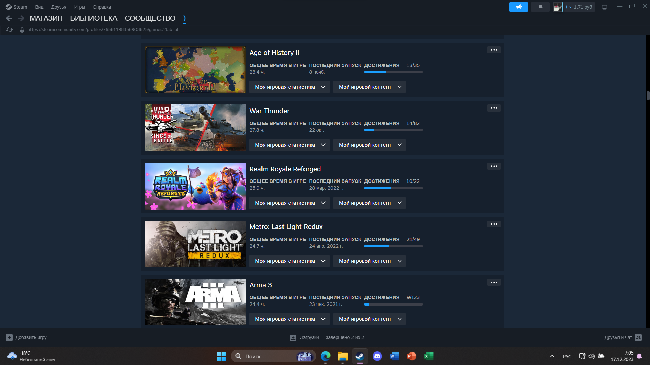This screenshot has width=650, height=365.
Task: Expand 'Моя игровая статистика' for War Thunder
Action: point(290,145)
